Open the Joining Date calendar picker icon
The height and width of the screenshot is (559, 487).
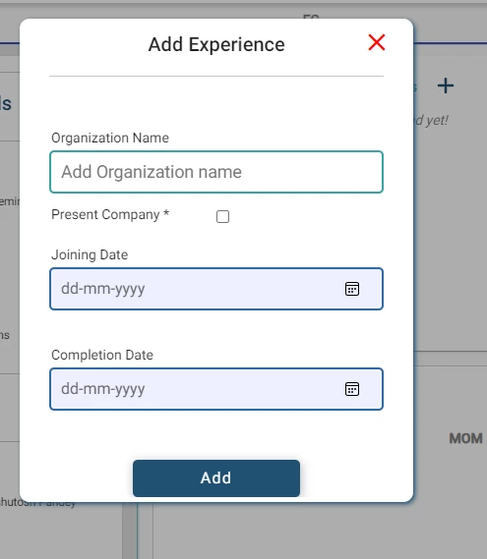[352, 289]
